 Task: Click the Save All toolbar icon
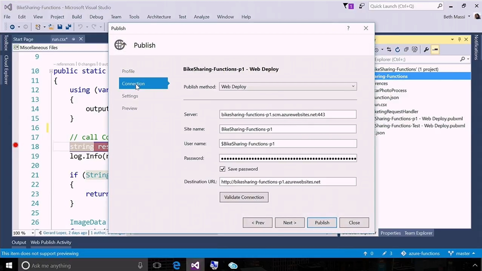68,27
